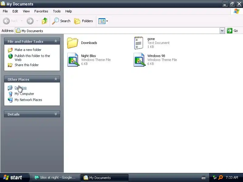Go up one folder level

pos(45,21)
